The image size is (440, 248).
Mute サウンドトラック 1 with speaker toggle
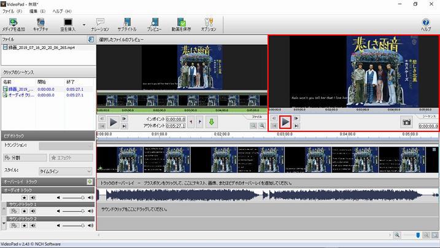[x=33, y=211]
